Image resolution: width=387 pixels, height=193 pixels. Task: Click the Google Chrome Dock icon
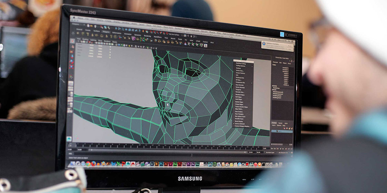(x=88, y=163)
